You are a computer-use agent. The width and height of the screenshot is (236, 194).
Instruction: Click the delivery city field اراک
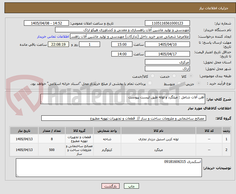(167, 68)
